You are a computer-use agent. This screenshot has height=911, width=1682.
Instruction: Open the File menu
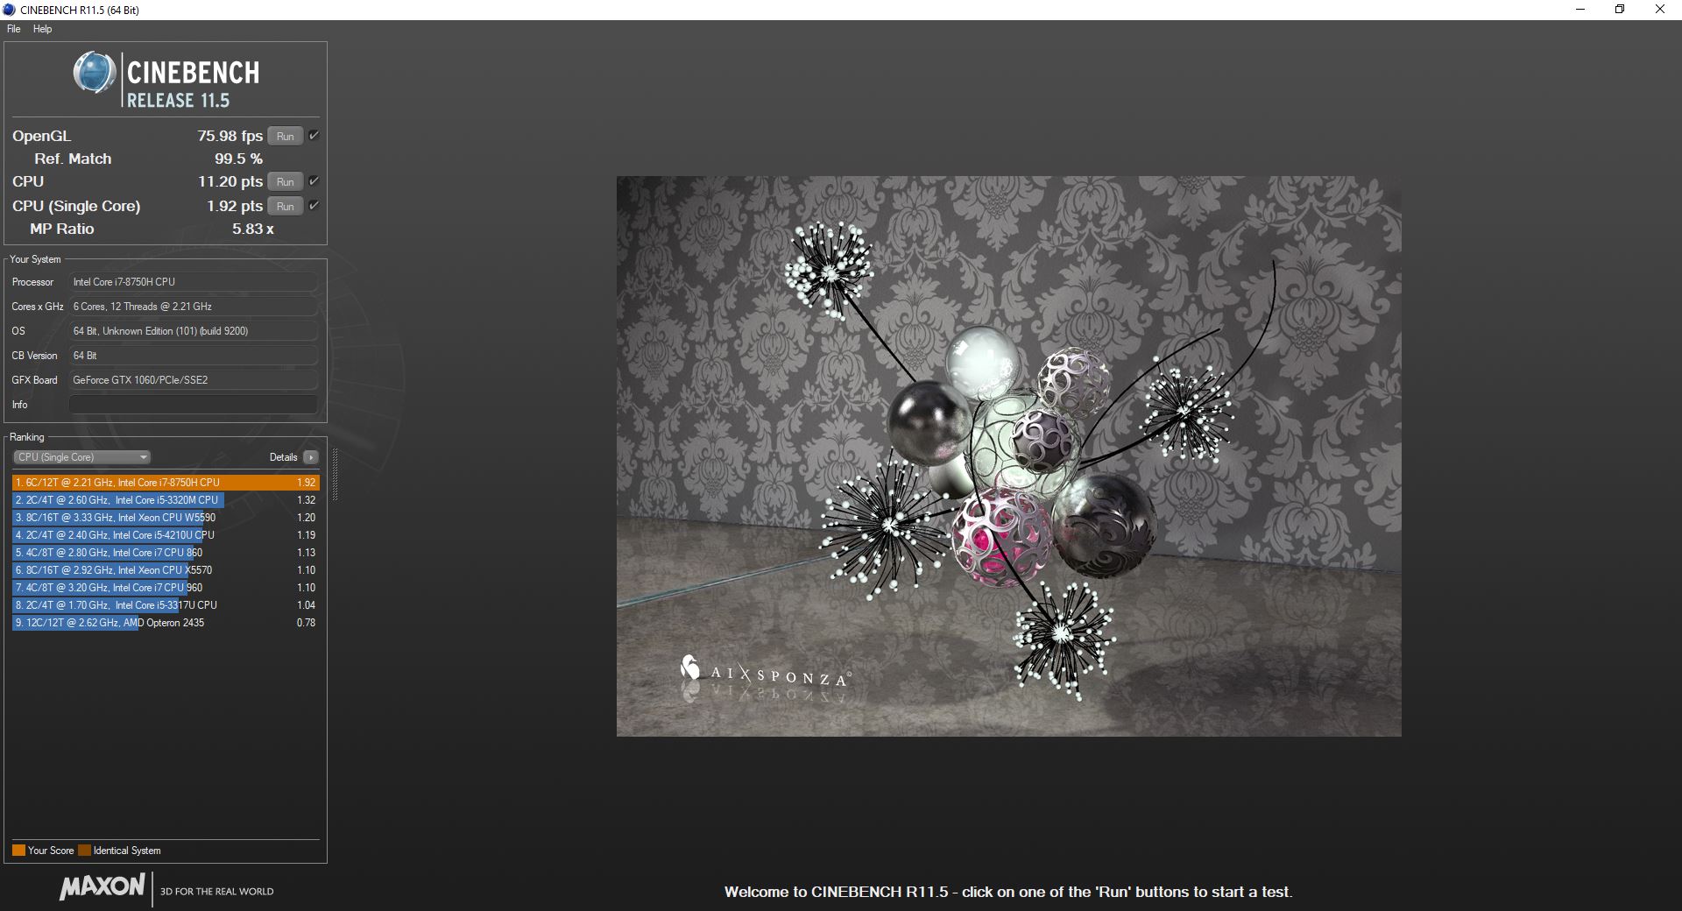14,29
